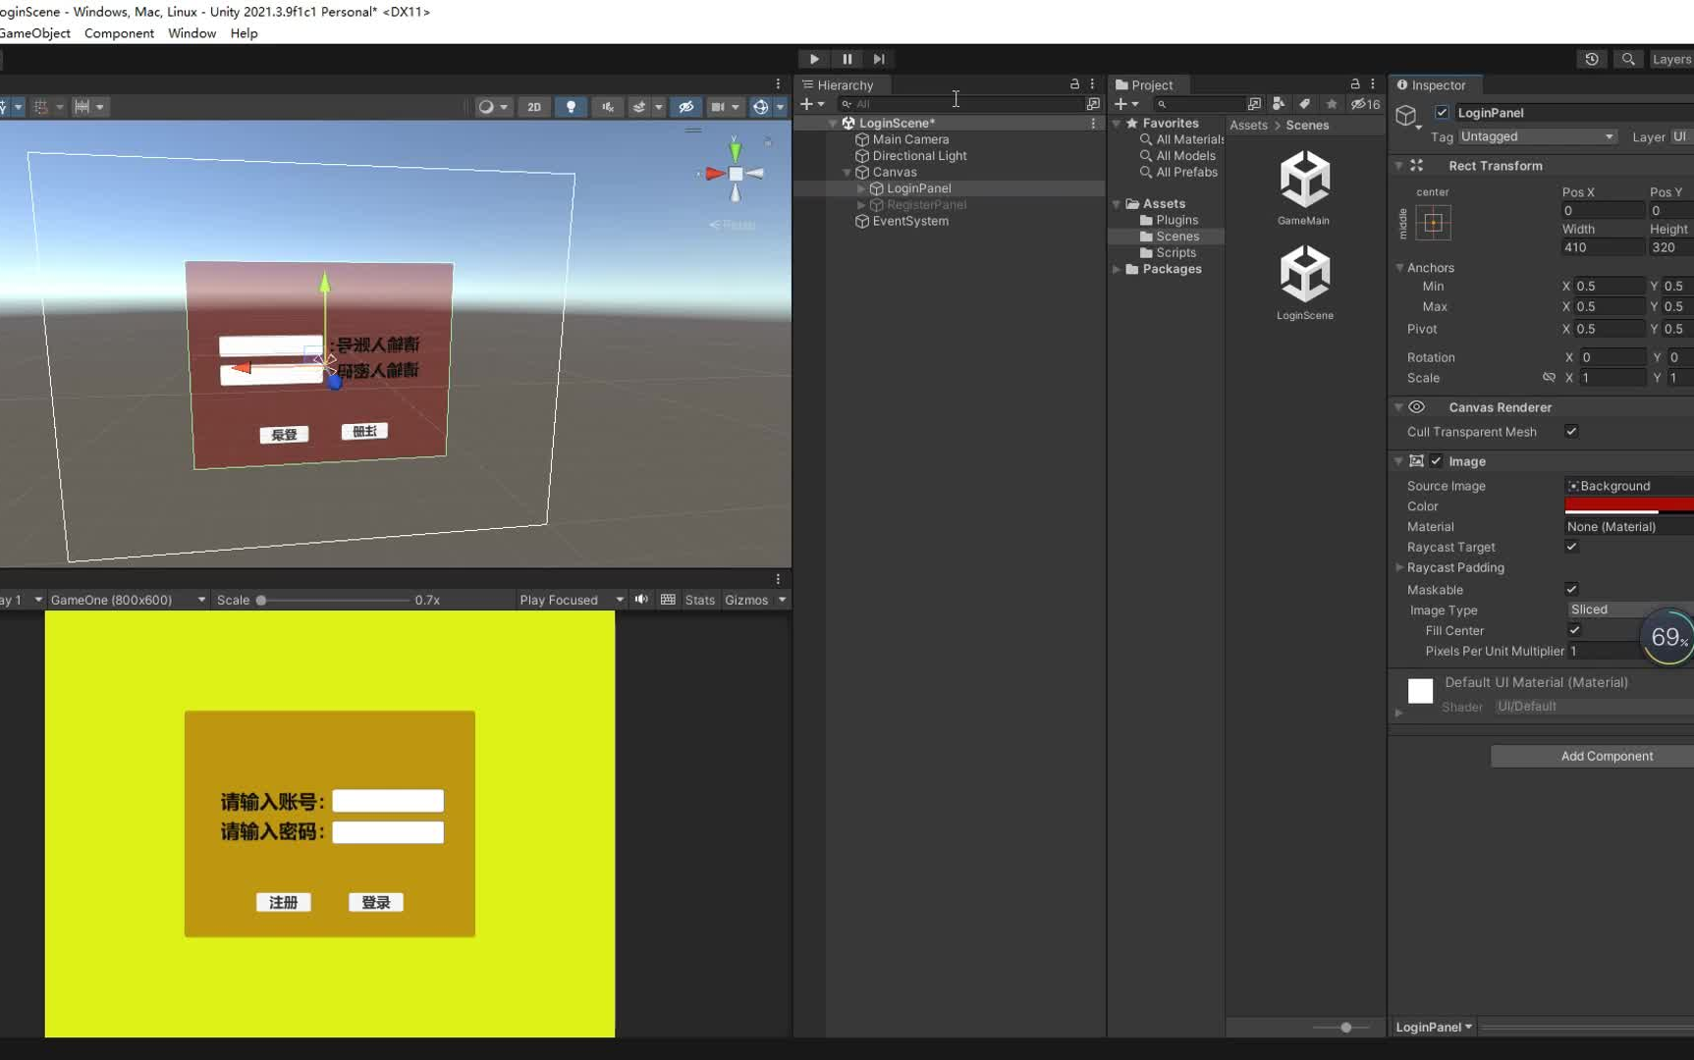This screenshot has height=1060, width=1694.
Task: Toggle the Raycast Target checkbox on Image
Action: click(x=1571, y=547)
